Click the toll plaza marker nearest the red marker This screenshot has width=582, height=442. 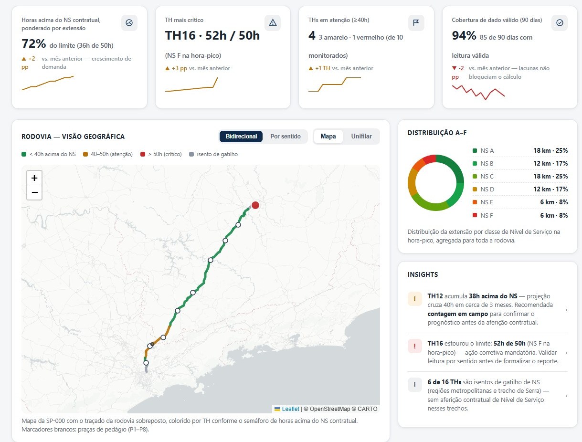pos(238,225)
